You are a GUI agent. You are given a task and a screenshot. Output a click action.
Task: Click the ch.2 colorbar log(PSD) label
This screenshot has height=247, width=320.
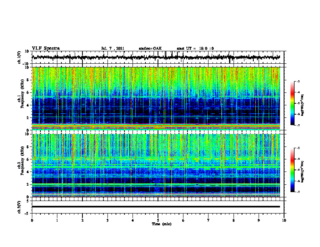pos(303,172)
